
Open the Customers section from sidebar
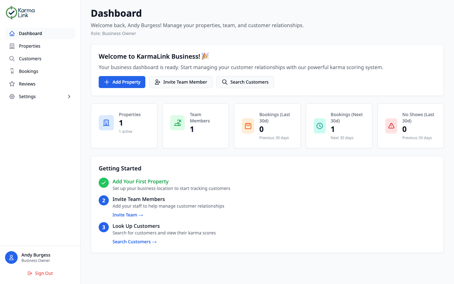coord(30,58)
